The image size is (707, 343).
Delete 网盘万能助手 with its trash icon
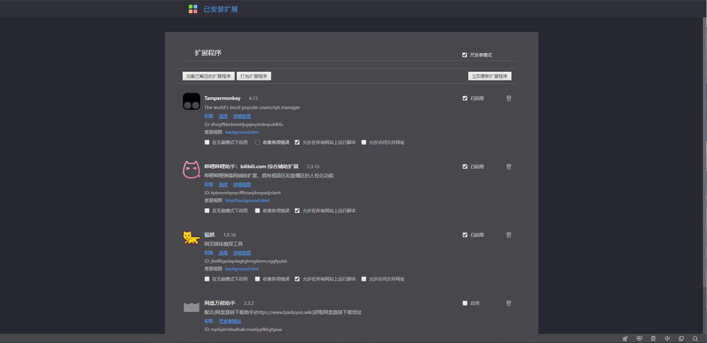coord(509,303)
